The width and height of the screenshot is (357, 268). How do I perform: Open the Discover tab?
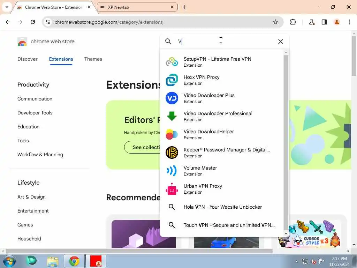pos(28,59)
